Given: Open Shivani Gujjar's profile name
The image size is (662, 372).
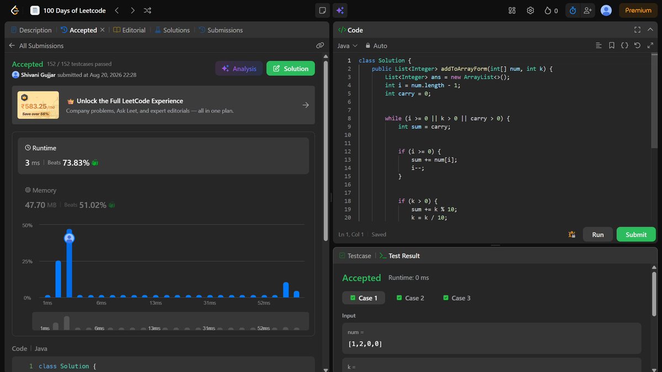Looking at the screenshot, I should tap(38, 75).
